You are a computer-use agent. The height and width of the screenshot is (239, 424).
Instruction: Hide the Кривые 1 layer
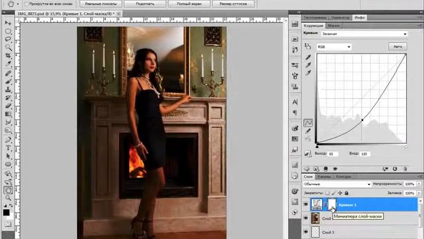pyautogui.click(x=306, y=204)
